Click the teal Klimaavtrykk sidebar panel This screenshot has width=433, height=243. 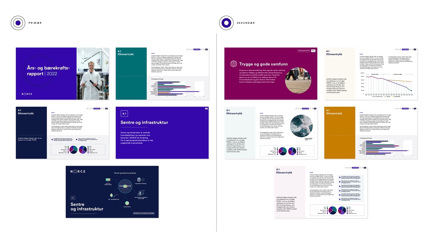click(x=131, y=74)
